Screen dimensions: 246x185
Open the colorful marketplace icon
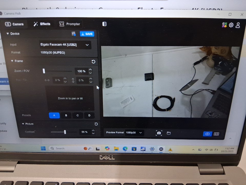224,25
